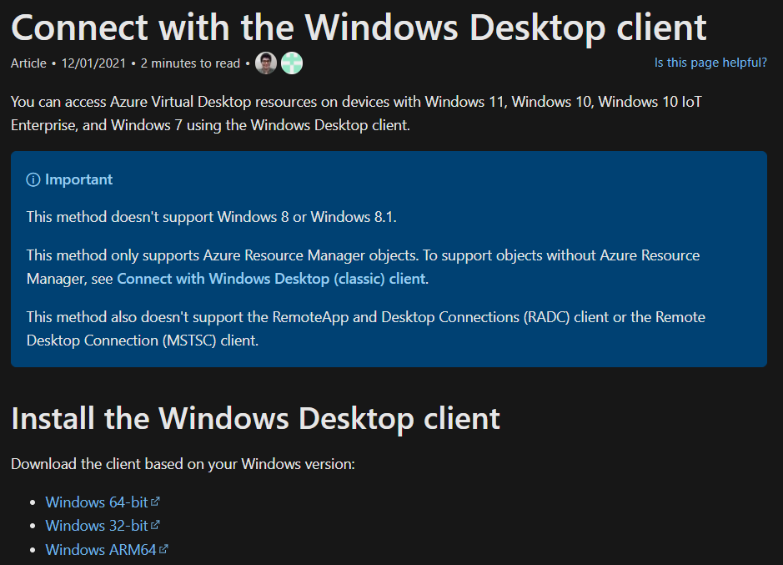783x565 pixels.
Task: Download the Windows 32-bit client
Action: coord(97,526)
